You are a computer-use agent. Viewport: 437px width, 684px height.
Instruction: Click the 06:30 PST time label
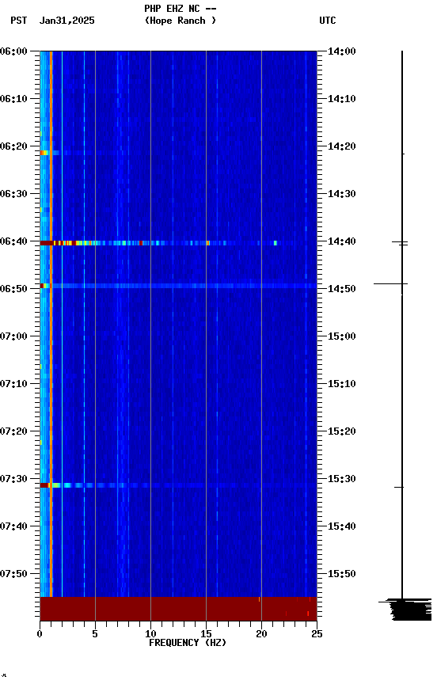(13, 194)
